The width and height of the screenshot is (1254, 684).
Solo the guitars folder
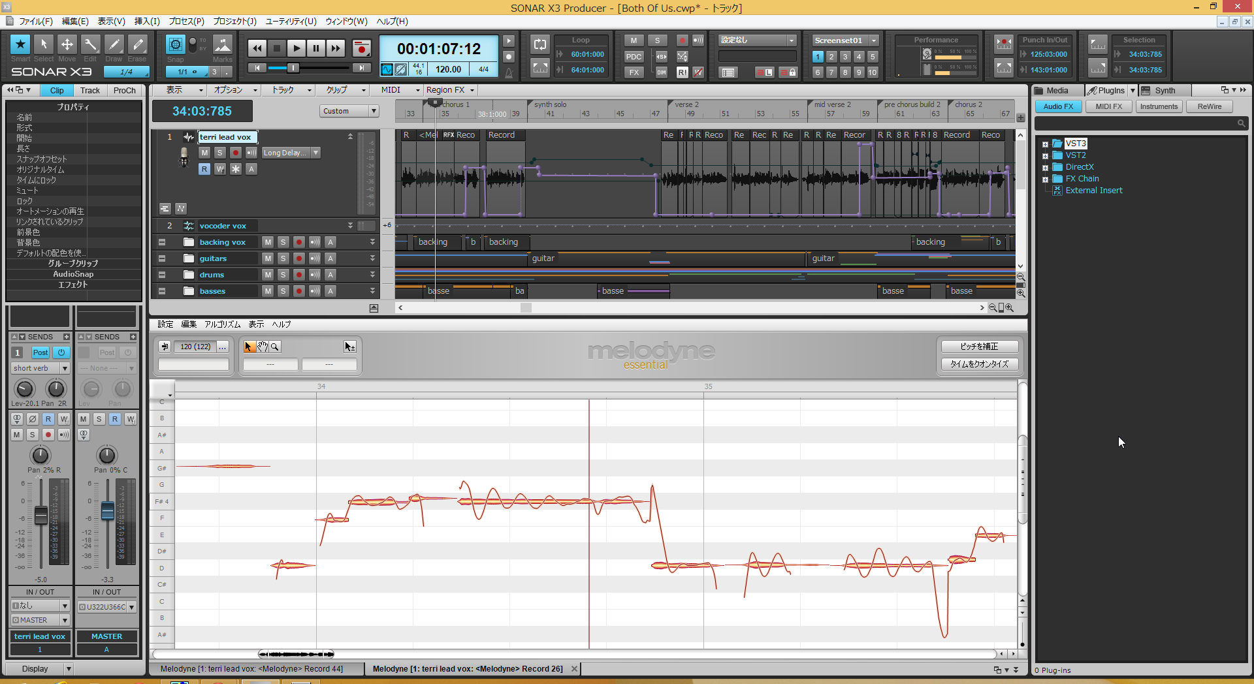coord(283,258)
